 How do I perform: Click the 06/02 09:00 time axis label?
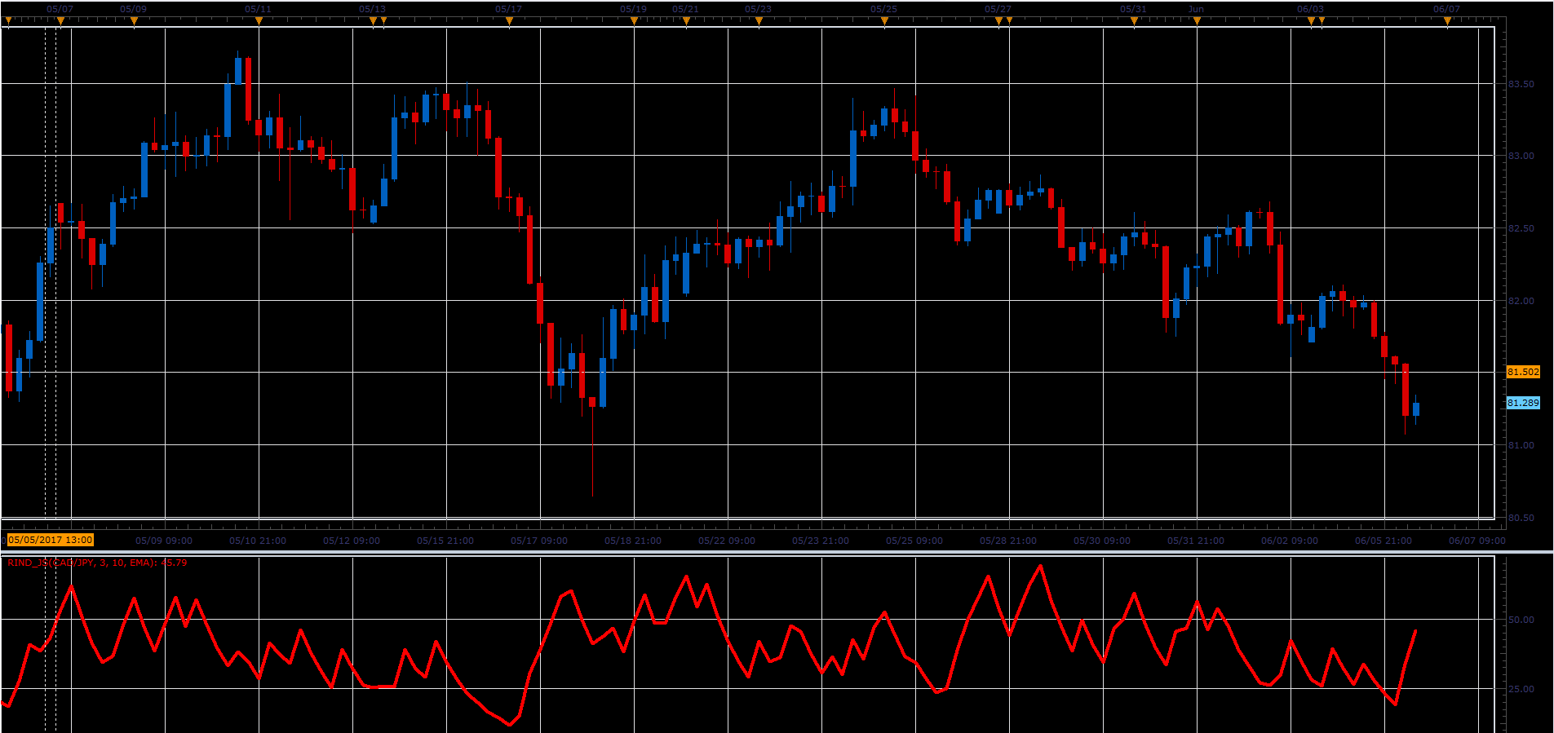click(1290, 541)
